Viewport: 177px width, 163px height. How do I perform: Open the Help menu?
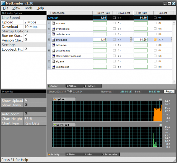tap(40, 8)
